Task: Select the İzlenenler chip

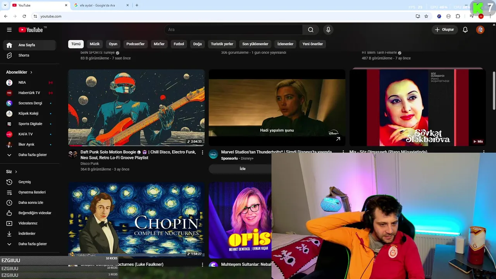Action: [285, 44]
